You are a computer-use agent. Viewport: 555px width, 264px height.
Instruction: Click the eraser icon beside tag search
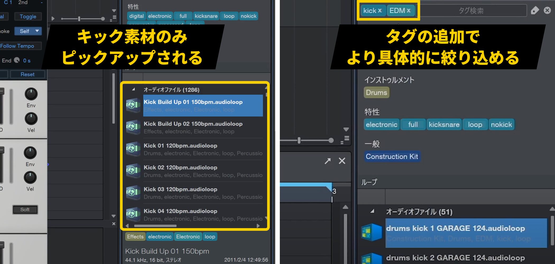pos(535,11)
